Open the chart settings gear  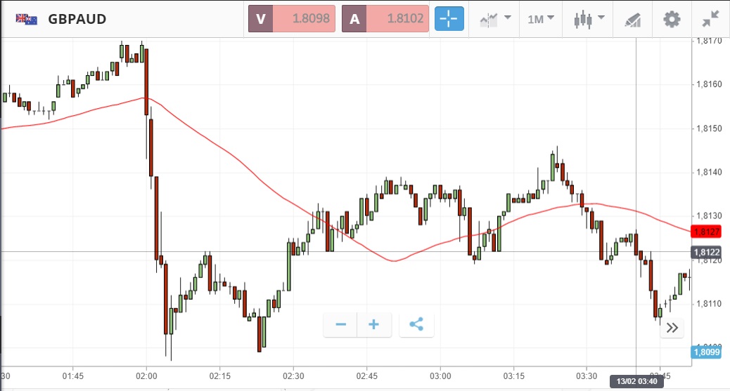click(672, 19)
